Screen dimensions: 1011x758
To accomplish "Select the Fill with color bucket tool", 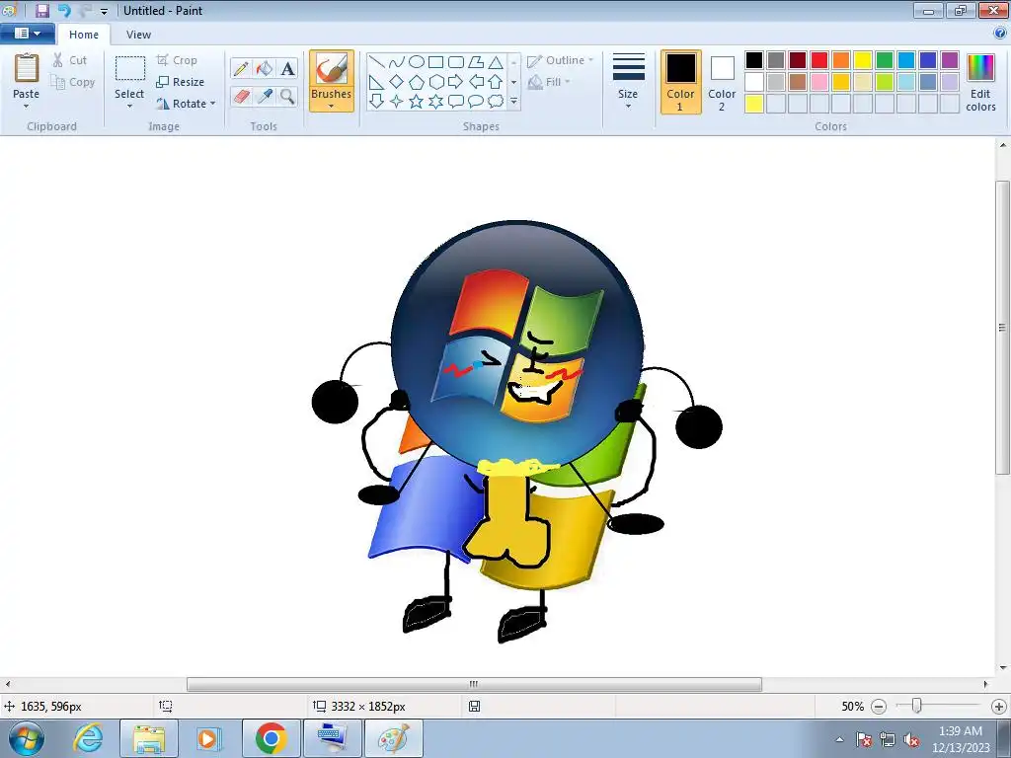I will [265, 68].
